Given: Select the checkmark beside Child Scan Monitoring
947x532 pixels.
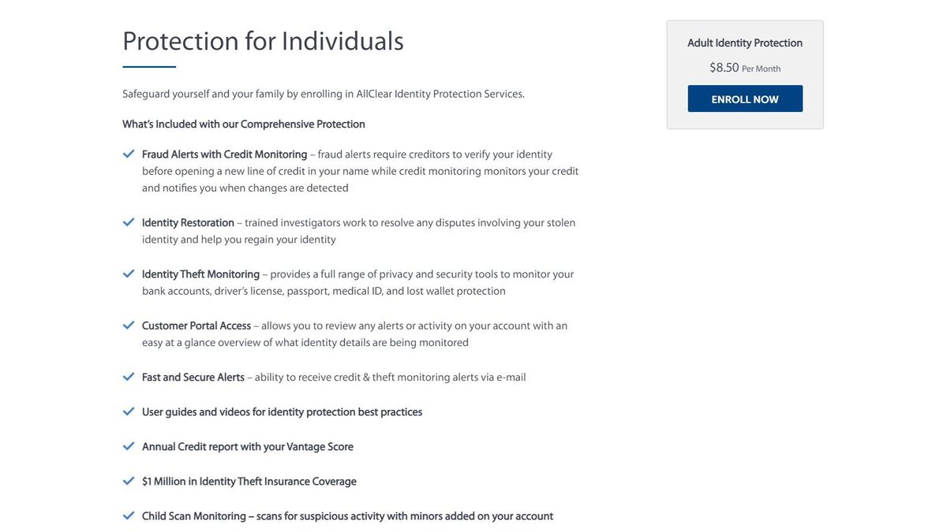Looking at the screenshot, I should [x=129, y=515].
